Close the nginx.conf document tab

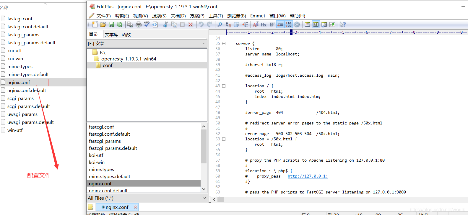(136, 207)
